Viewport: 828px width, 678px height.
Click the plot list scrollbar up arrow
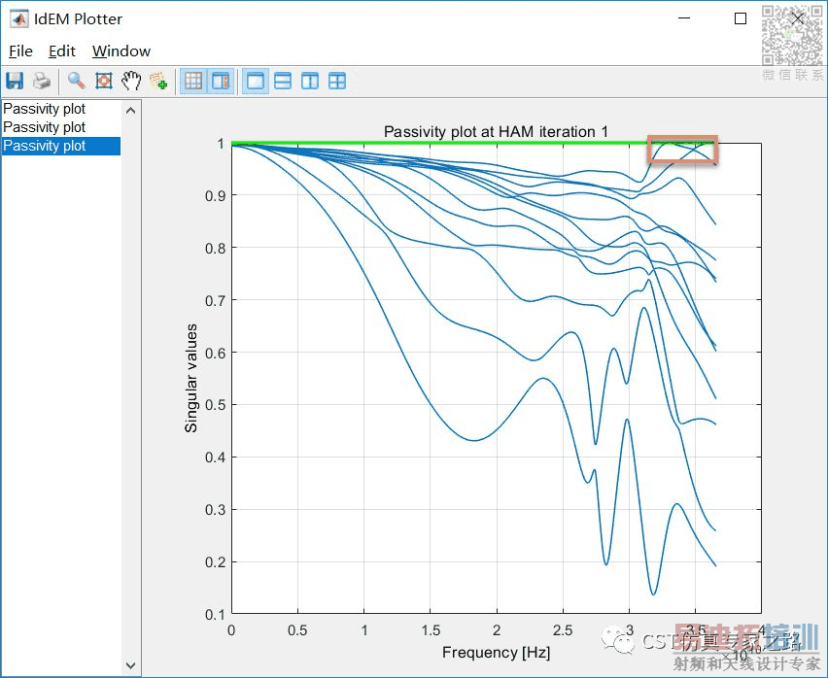(131, 111)
